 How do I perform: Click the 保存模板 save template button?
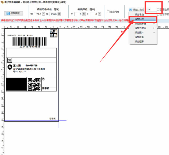[14, 13]
